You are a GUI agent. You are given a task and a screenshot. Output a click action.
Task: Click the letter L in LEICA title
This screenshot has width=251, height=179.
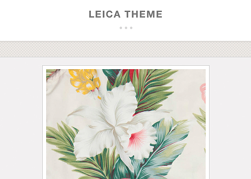click(92, 14)
